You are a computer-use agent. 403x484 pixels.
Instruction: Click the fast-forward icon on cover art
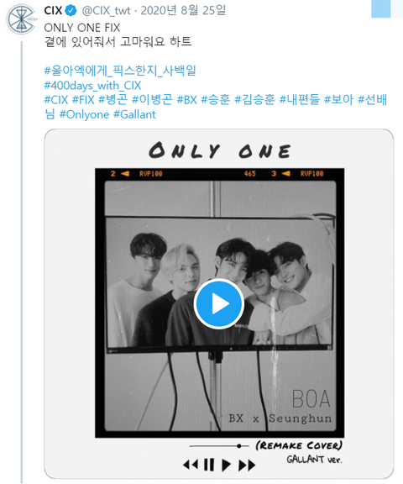point(247,465)
